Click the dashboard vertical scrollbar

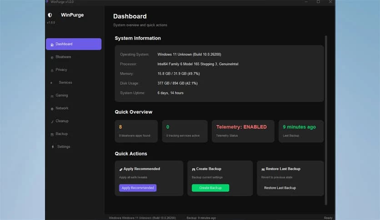pos(326,120)
